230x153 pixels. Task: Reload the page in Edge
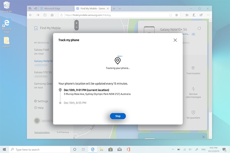tap(45, 15)
